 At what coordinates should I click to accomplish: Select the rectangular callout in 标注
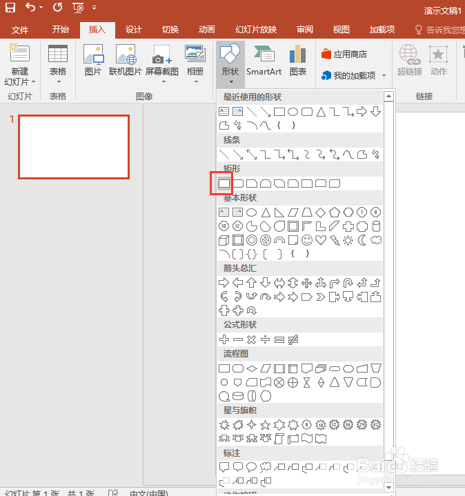(224, 467)
